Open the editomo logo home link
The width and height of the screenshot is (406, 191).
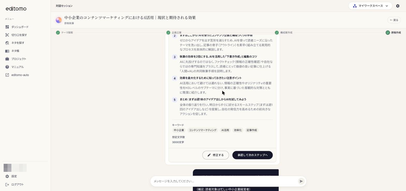coord(16,9)
